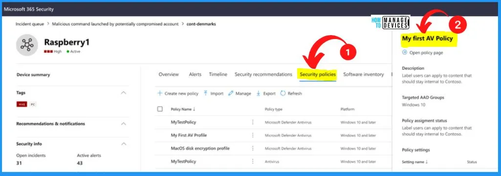Click the cont-denmarks breadcrumb

click(x=201, y=24)
